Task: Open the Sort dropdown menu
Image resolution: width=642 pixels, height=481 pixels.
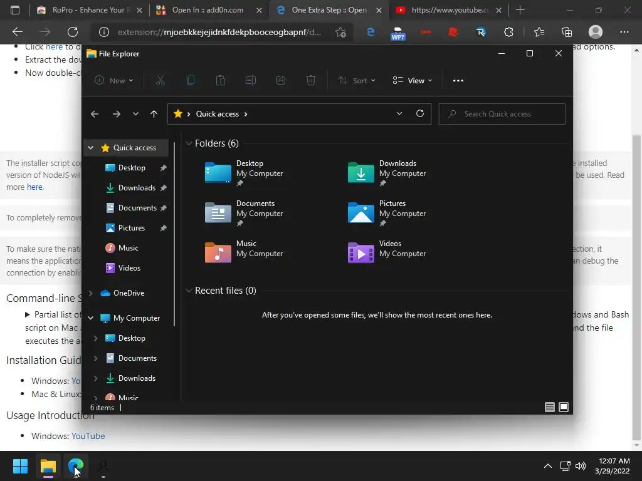Action: tap(356, 81)
